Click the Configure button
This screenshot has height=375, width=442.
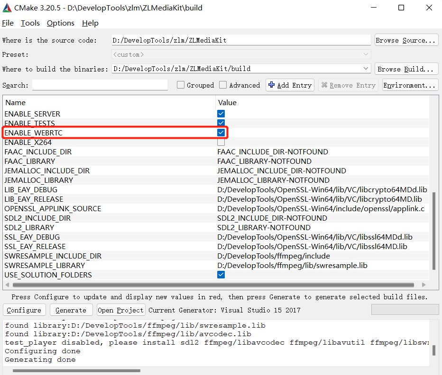tap(24, 310)
